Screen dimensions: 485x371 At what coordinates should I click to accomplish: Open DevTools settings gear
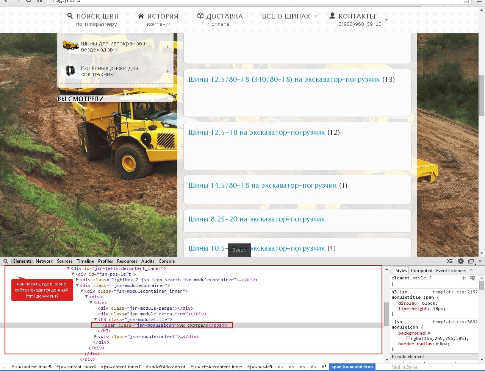click(x=461, y=261)
